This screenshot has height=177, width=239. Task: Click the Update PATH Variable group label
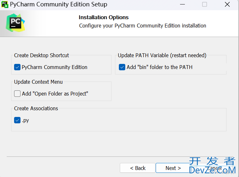[x=162, y=55]
